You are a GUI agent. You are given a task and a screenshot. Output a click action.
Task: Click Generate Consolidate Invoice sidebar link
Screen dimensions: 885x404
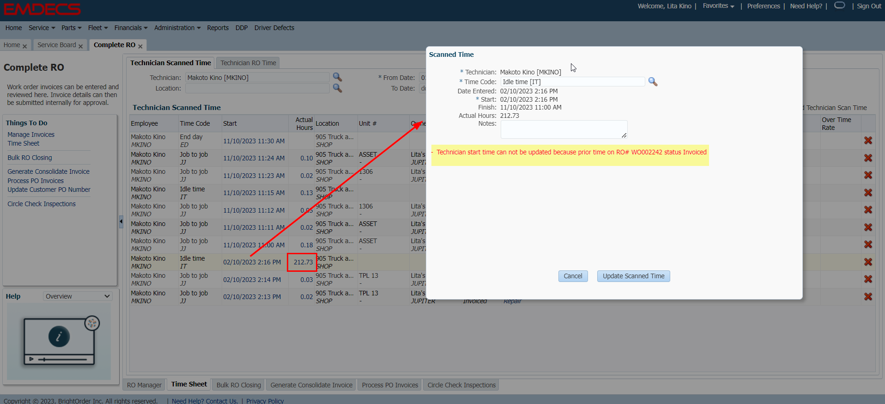point(48,171)
